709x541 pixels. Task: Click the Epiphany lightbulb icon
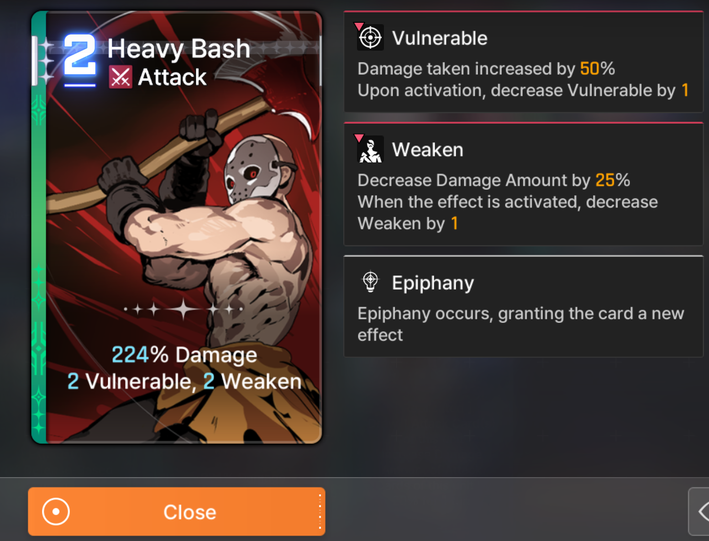click(x=370, y=282)
